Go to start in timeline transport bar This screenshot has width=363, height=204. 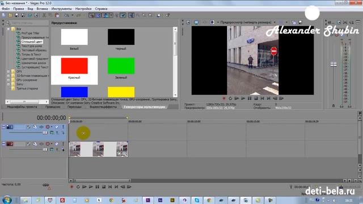click(110, 187)
